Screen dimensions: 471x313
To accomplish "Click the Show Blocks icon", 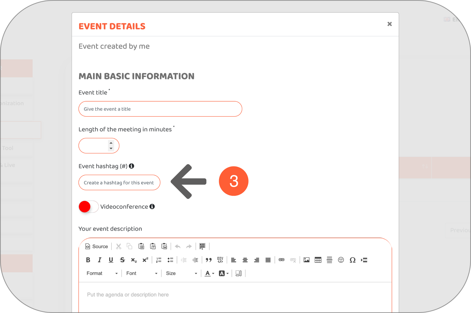I will [x=238, y=273].
